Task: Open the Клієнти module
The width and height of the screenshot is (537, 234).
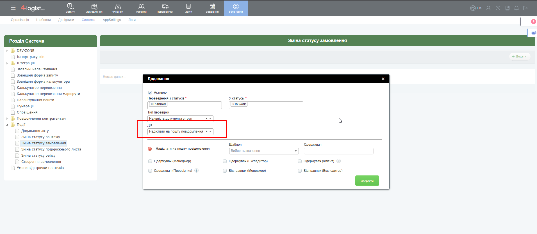Action: pos(141,8)
